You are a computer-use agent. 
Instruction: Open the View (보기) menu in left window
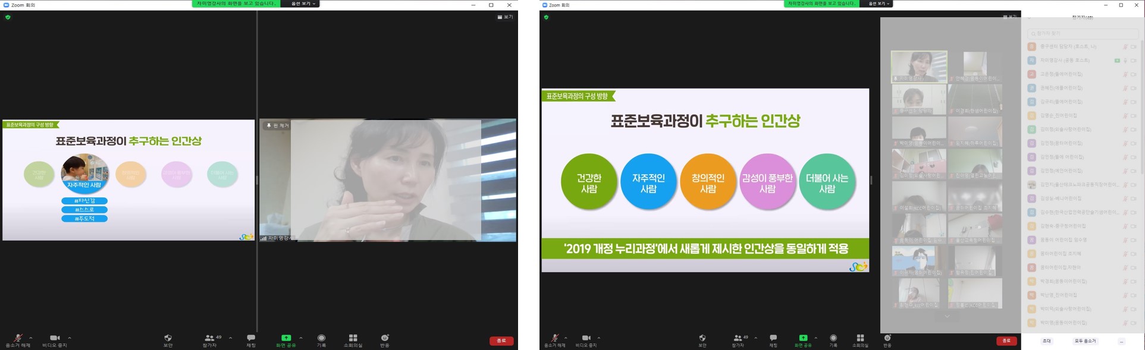pos(505,17)
